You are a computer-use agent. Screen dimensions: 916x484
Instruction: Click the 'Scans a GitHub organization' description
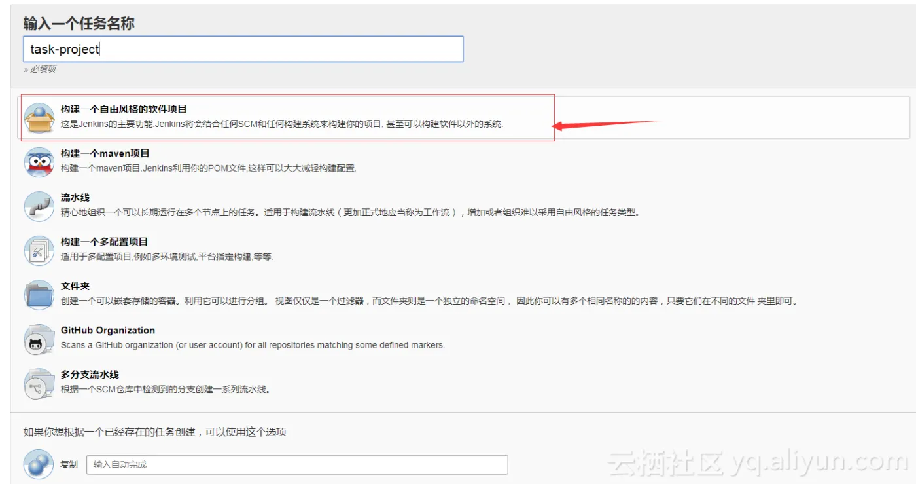click(253, 345)
